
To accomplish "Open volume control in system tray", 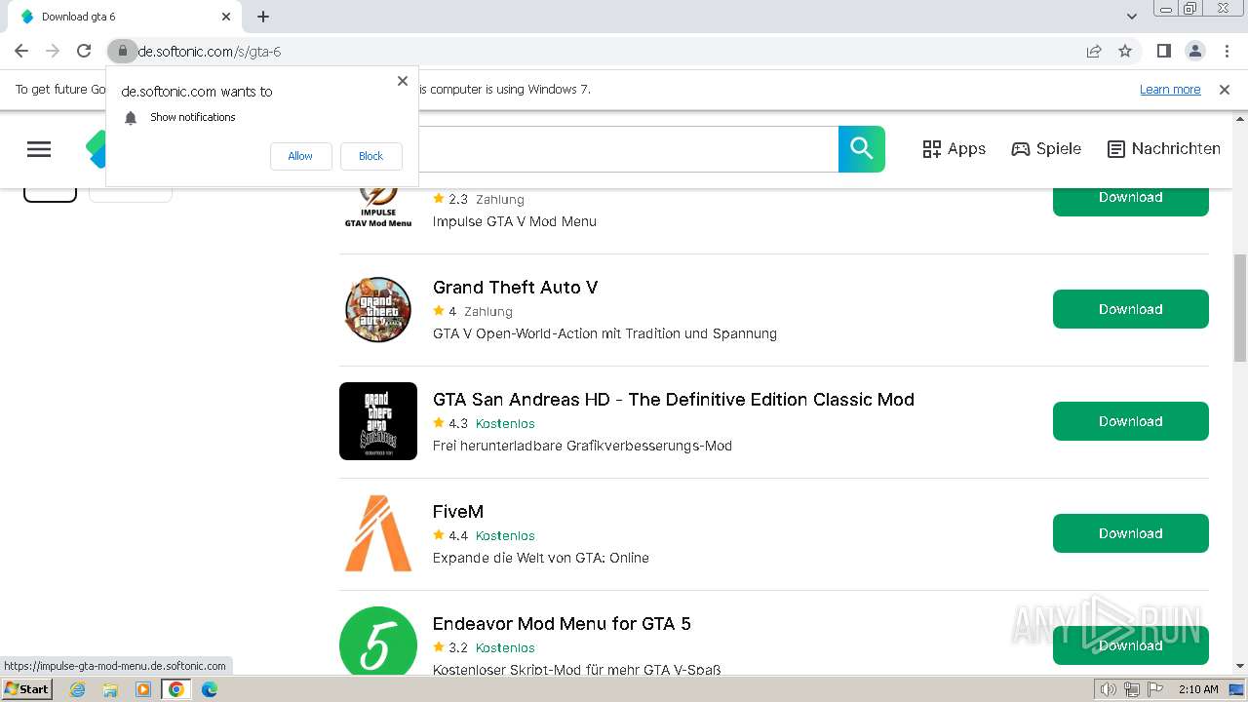I will coord(1109,689).
